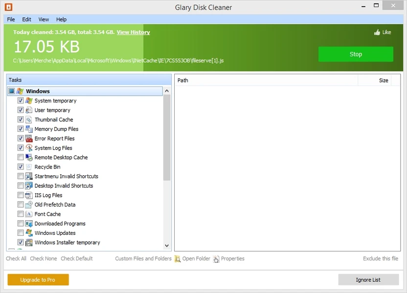Uncheck User temporary checkbox

21,110
